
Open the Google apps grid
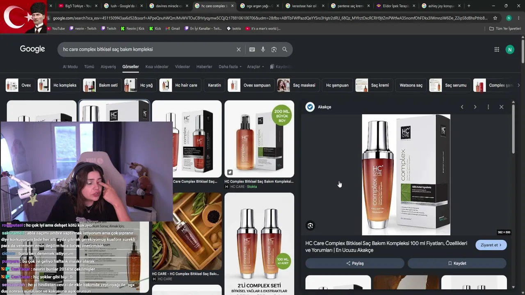[497, 50]
